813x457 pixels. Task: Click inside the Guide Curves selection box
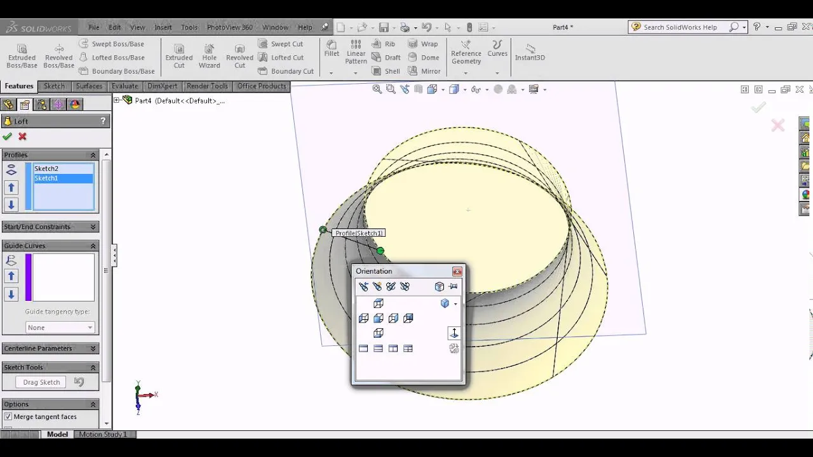(64, 277)
